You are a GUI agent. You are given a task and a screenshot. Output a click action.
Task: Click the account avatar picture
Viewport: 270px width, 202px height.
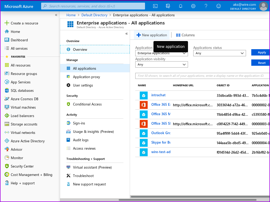[263, 6]
